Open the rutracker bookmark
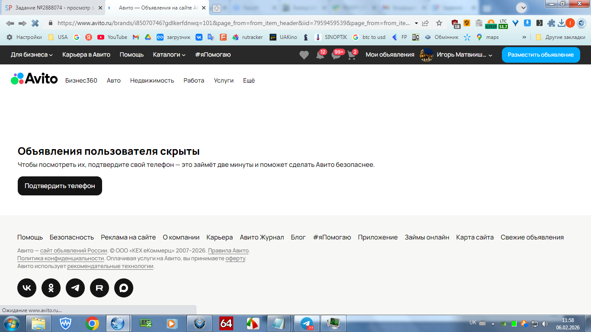Image resolution: width=591 pixels, height=332 pixels. coord(247,37)
